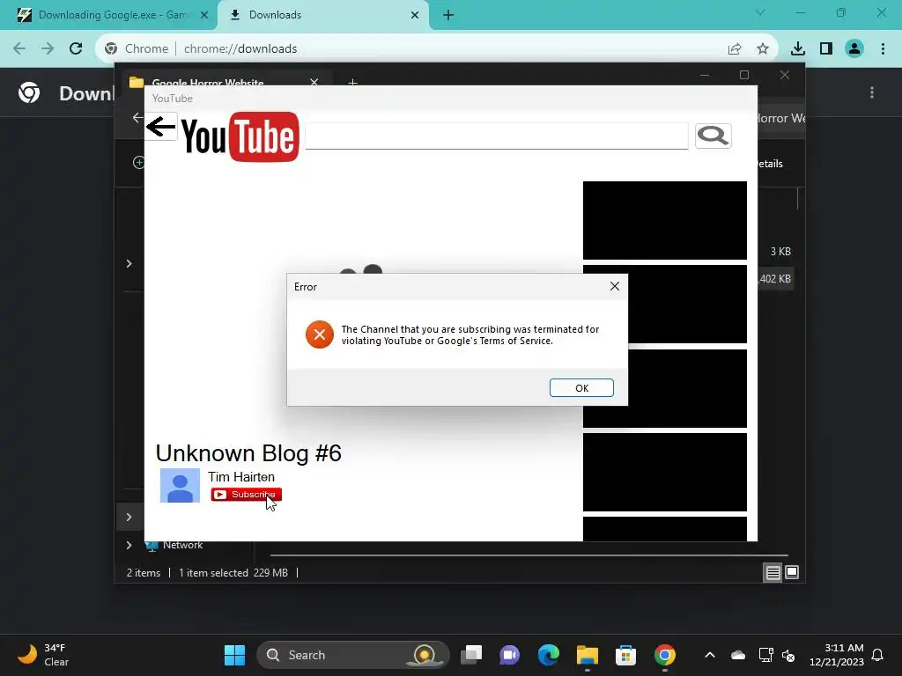902x676 pixels.
Task: Click the New plus icon in File Explorer
Action: pos(138,163)
